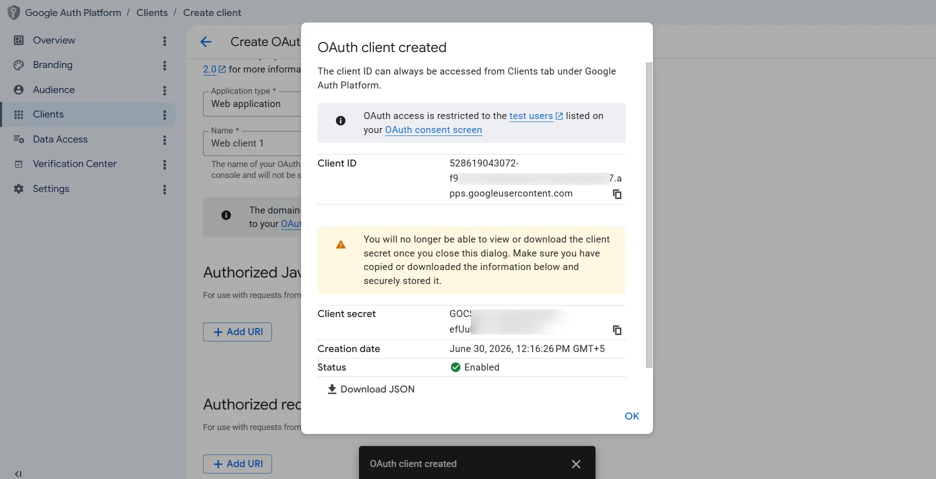Screen dimensions: 936x479
Task: Open the Overview more-options menu
Action: point(164,41)
